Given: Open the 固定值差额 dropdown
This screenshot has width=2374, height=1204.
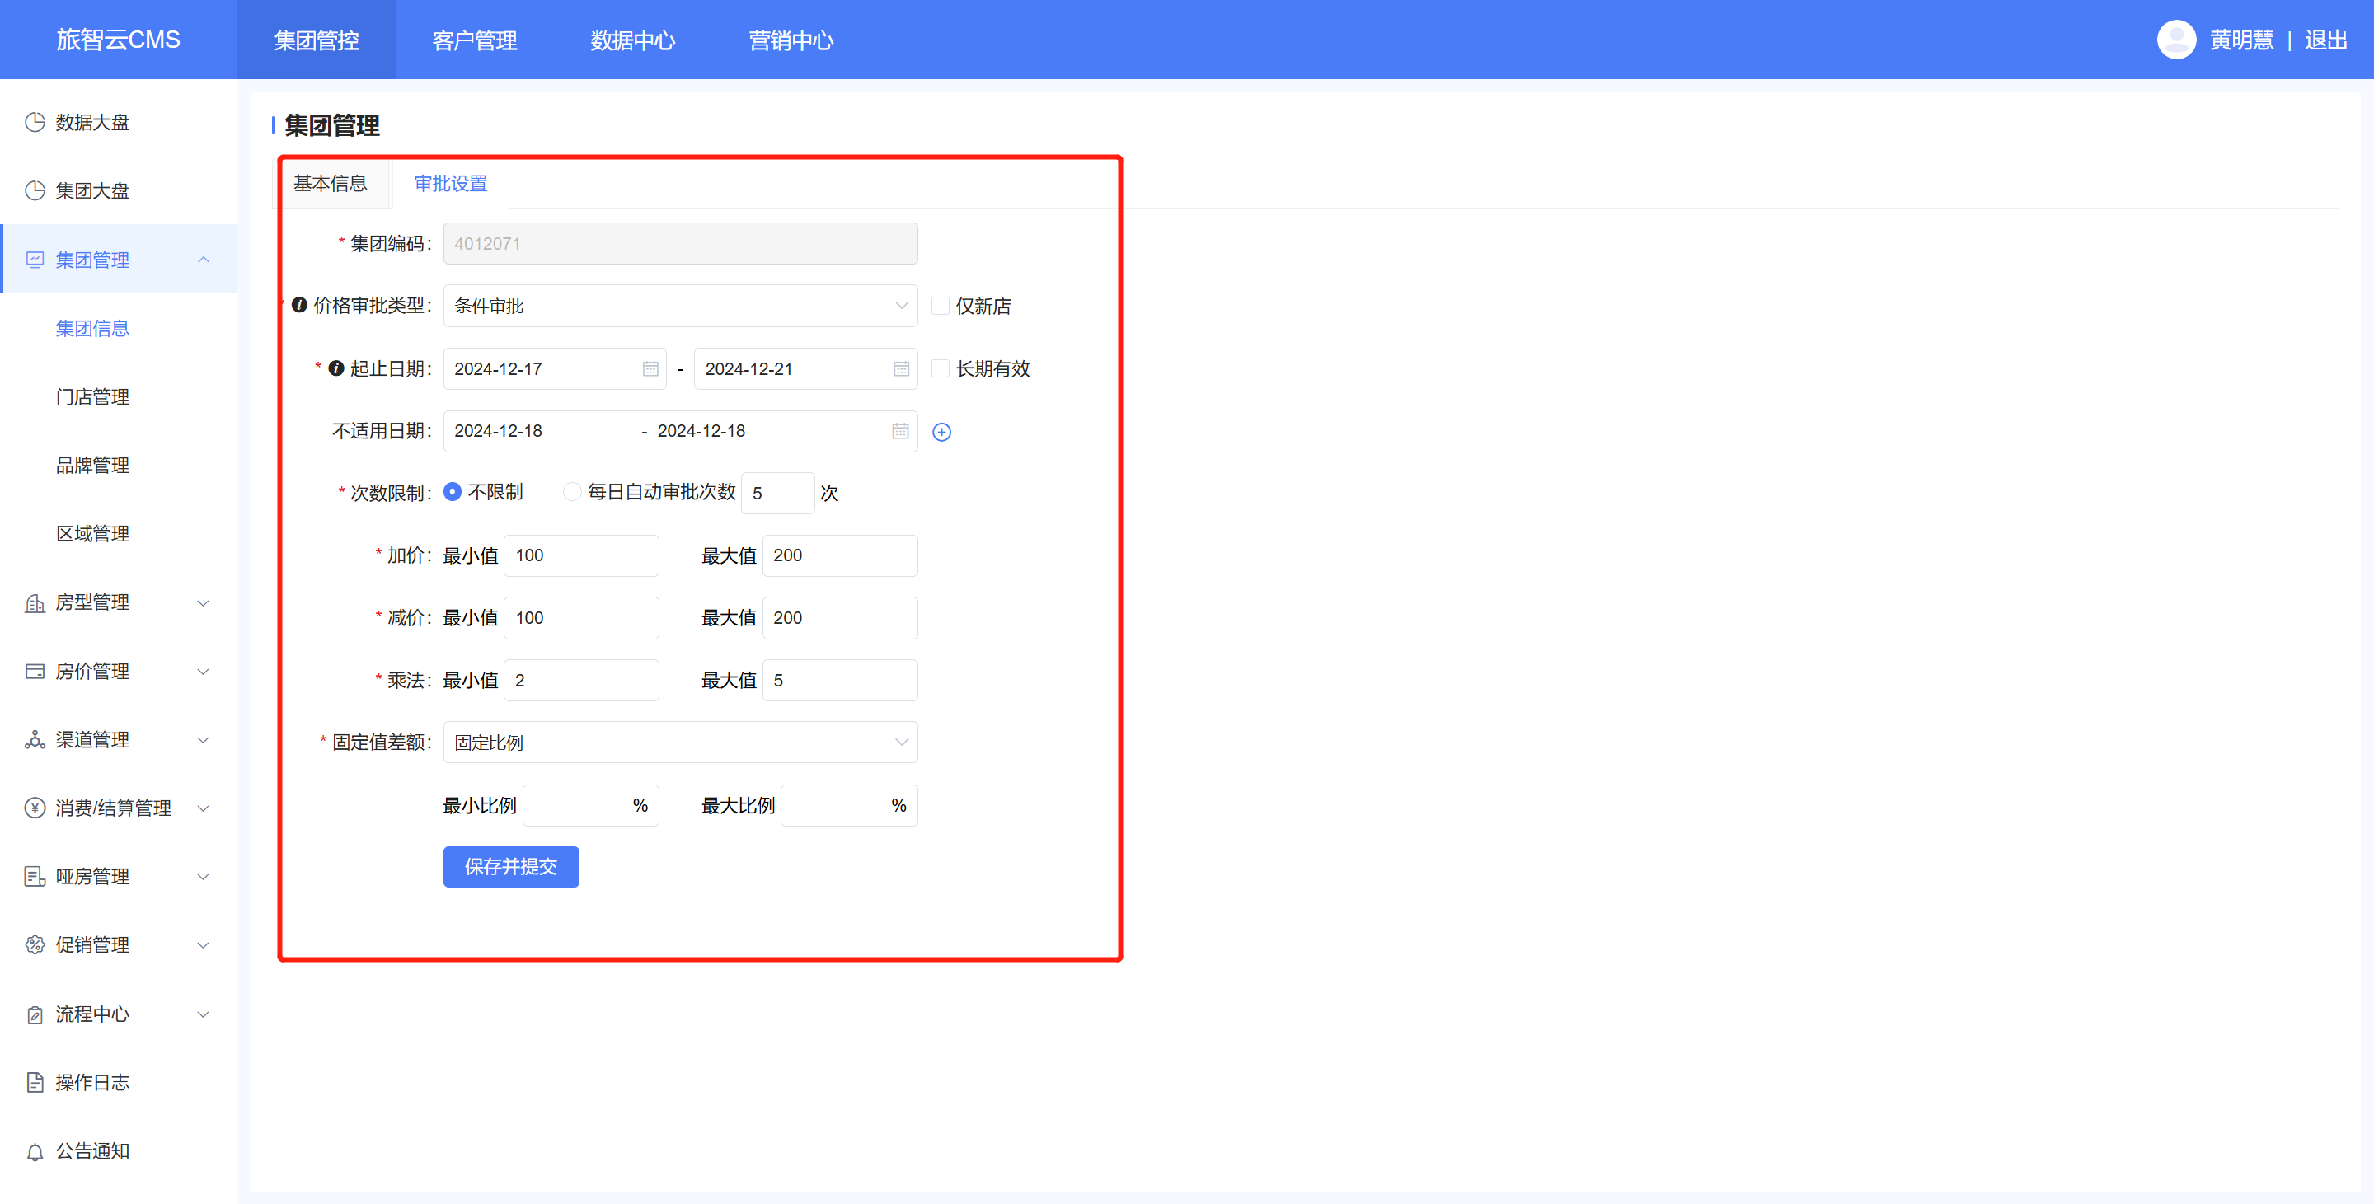Looking at the screenshot, I should [x=680, y=743].
